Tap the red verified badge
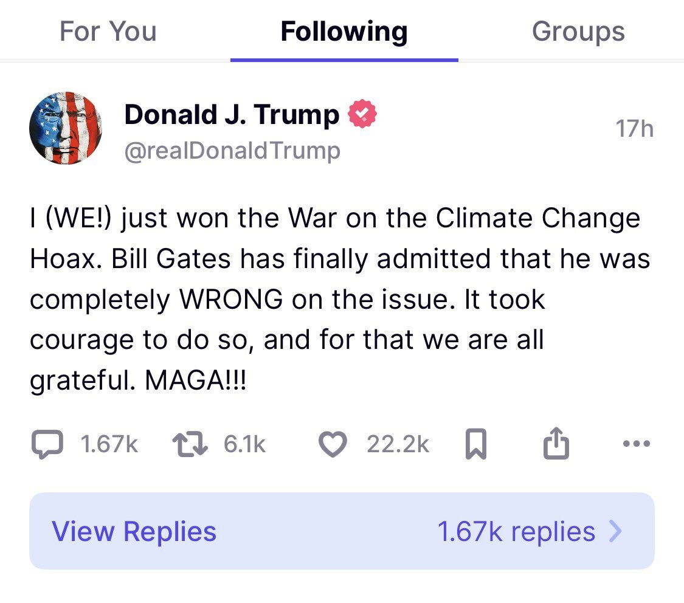The image size is (684, 603). pos(362,115)
